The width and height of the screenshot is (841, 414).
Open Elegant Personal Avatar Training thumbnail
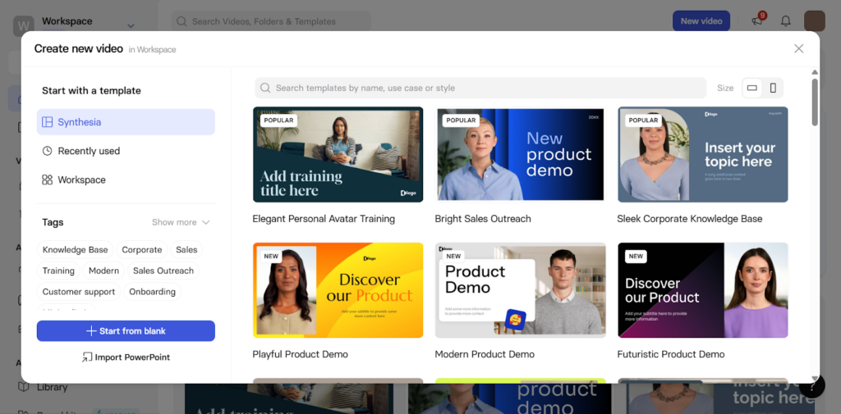pyautogui.click(x=338, y=154)
